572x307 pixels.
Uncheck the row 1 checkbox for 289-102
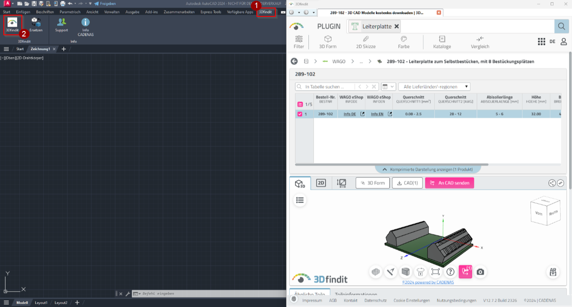pos(300,114)
